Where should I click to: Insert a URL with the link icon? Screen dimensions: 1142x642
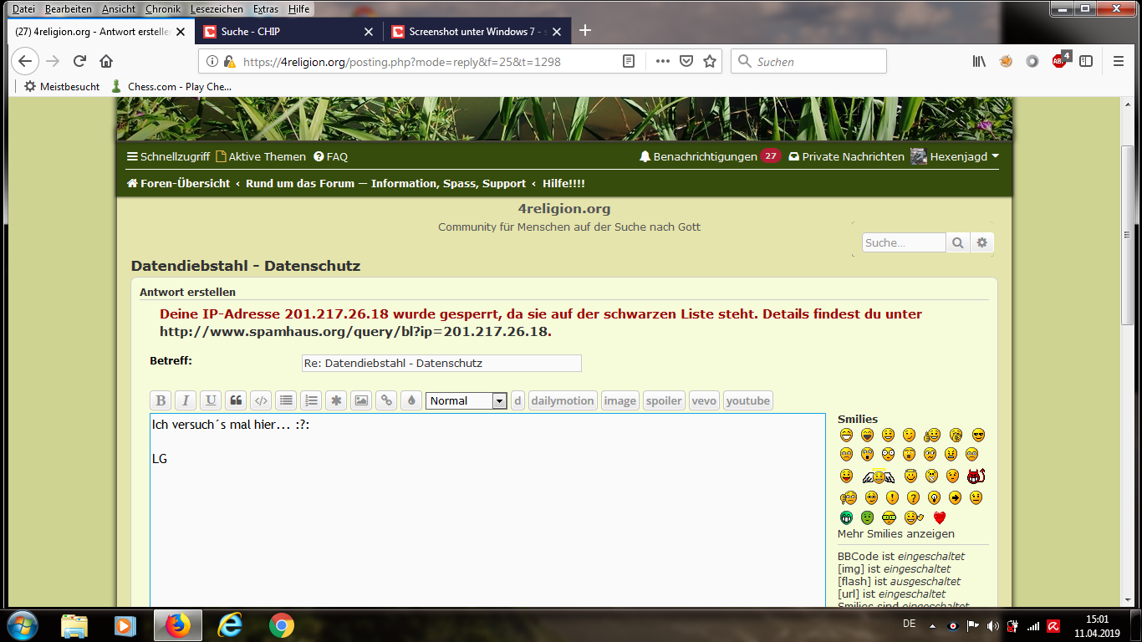point(386,400)
